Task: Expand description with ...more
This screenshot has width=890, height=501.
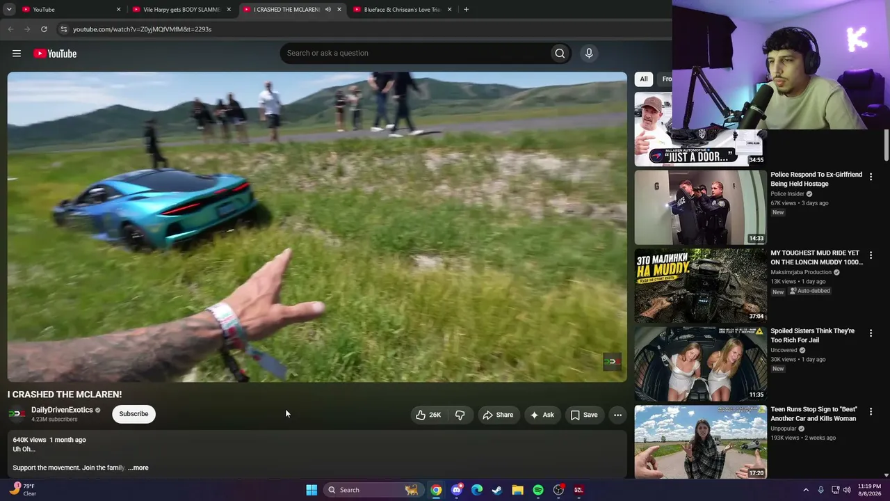Action: point(138,468)
